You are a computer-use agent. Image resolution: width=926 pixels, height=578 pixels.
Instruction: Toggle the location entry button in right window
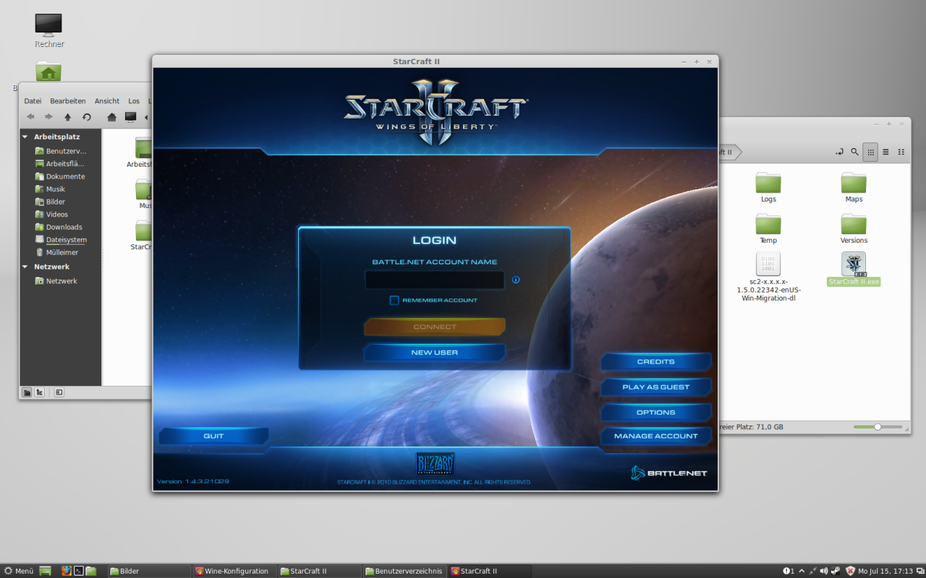[x=838, y=152]
